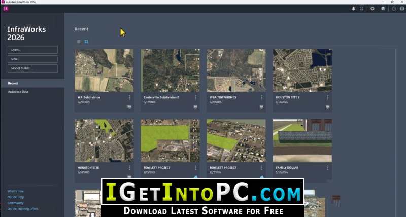Click the New... button
The height and width of the screenshot is (217, 406).
pyautogui.click(x=32, y=59)
